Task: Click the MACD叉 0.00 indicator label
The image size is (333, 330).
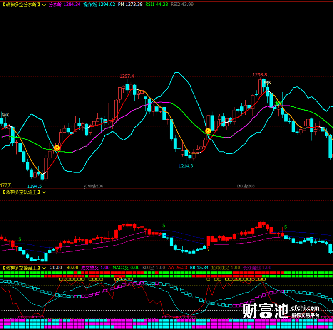Action: [x=126, y=268]
